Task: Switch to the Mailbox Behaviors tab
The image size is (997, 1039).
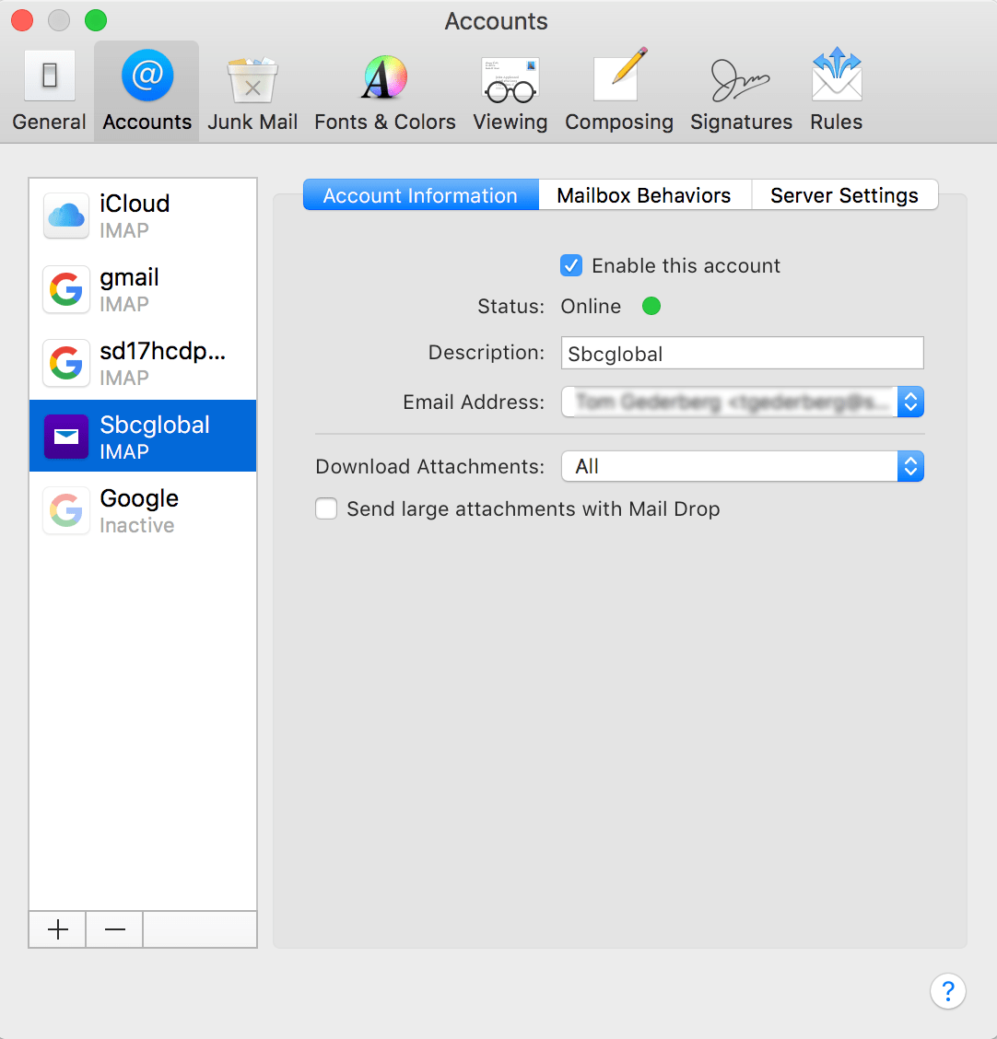Action: 644,194
